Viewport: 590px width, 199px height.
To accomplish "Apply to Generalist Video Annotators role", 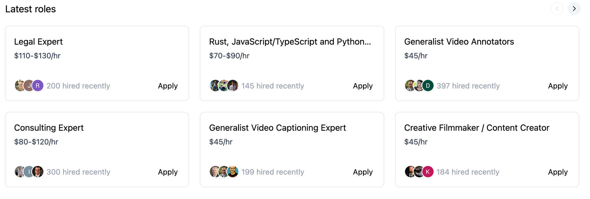I will pyautogui.click(x=558, y=86).
